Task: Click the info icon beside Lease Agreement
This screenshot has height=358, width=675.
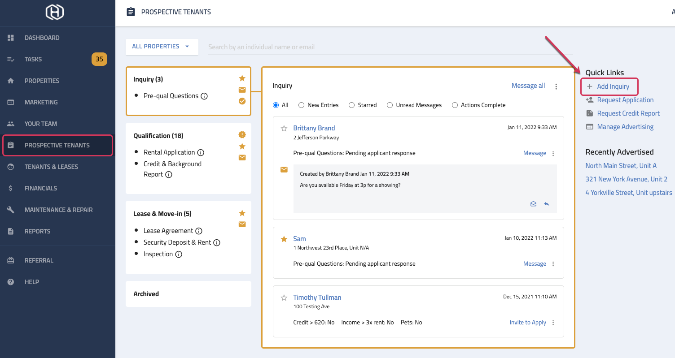Action: (199, 231)
